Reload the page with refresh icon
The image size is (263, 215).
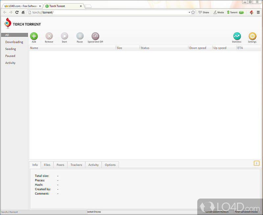(x=17, y=13)
